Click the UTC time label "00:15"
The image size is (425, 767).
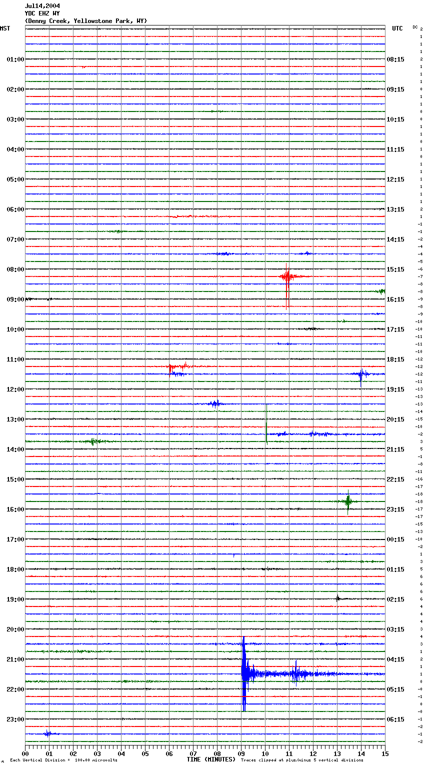395,539
